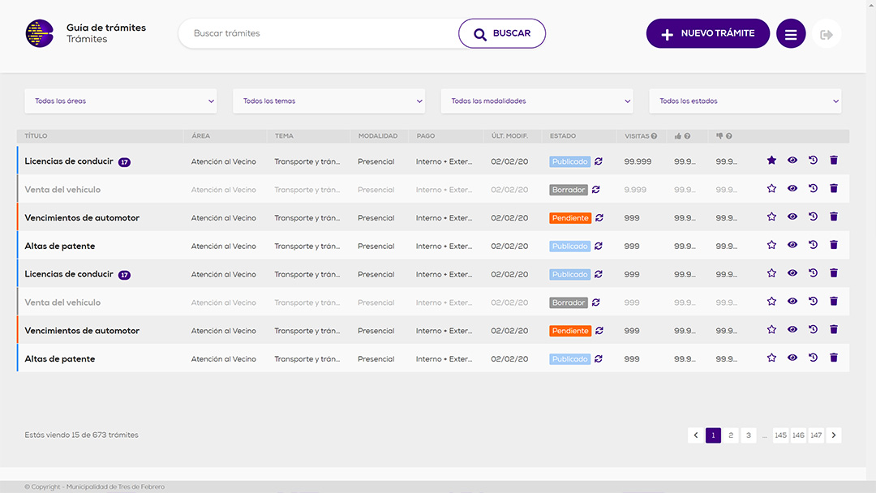Go to next page with right arrow
This screenshot has height=493, width=876.
(x=834, y=435)
